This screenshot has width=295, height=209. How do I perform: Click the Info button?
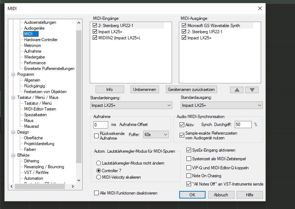click(x=110, y=90)
